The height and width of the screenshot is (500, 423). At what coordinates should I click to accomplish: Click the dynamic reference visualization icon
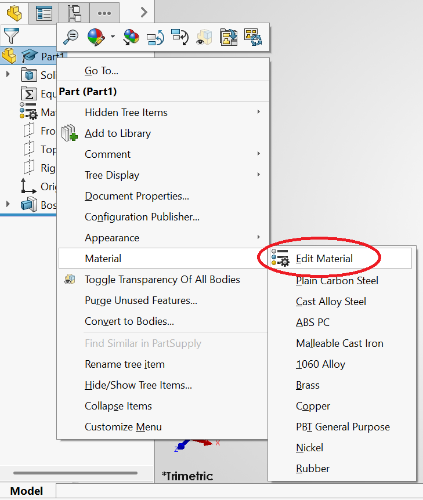180,37
